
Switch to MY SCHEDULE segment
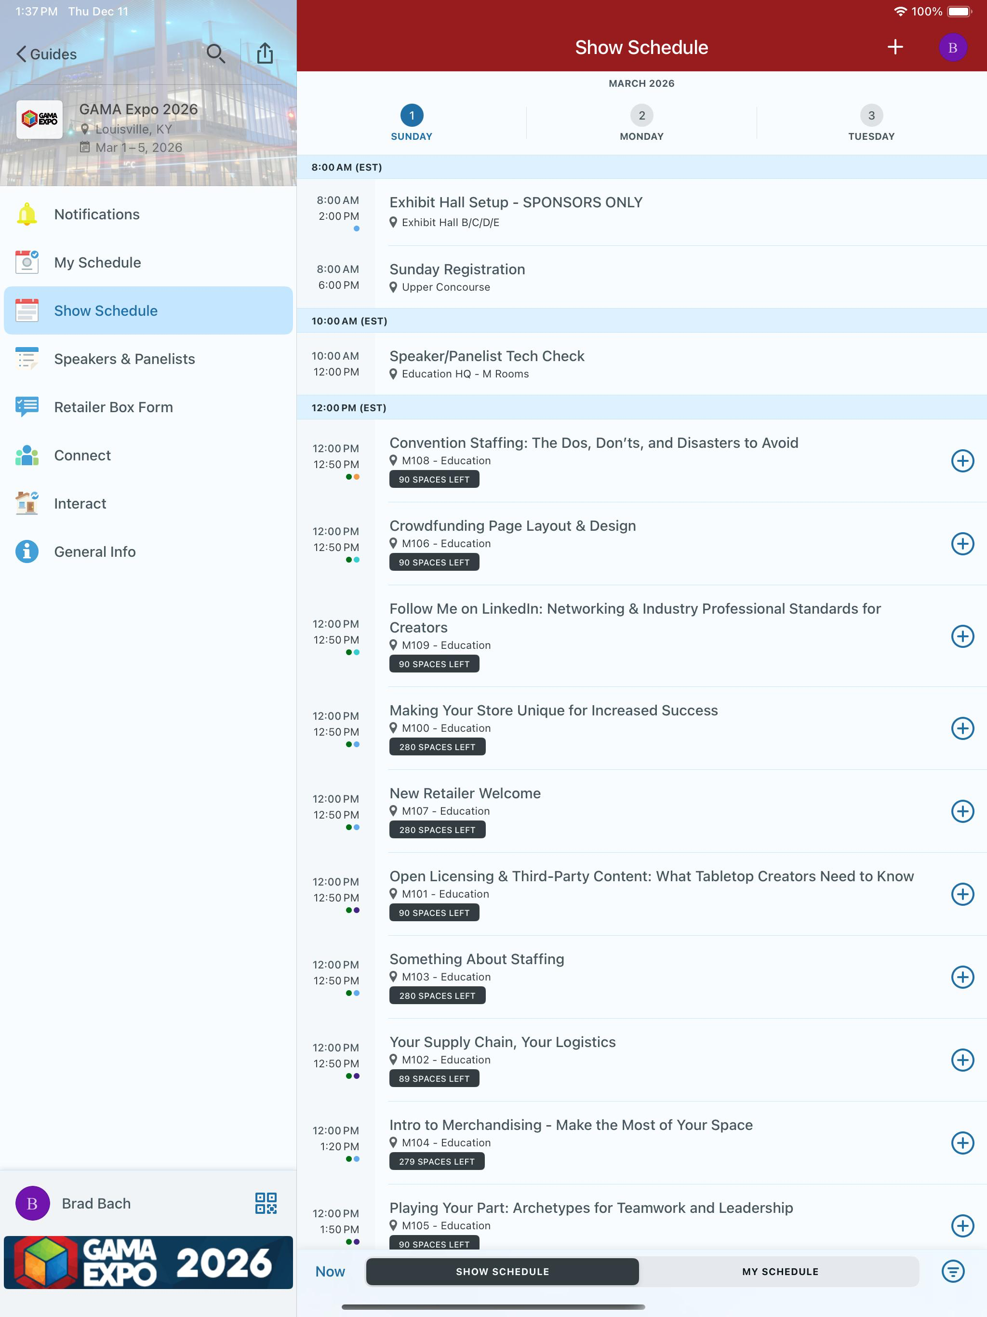pyautogui.click(x=780, y=1272)
